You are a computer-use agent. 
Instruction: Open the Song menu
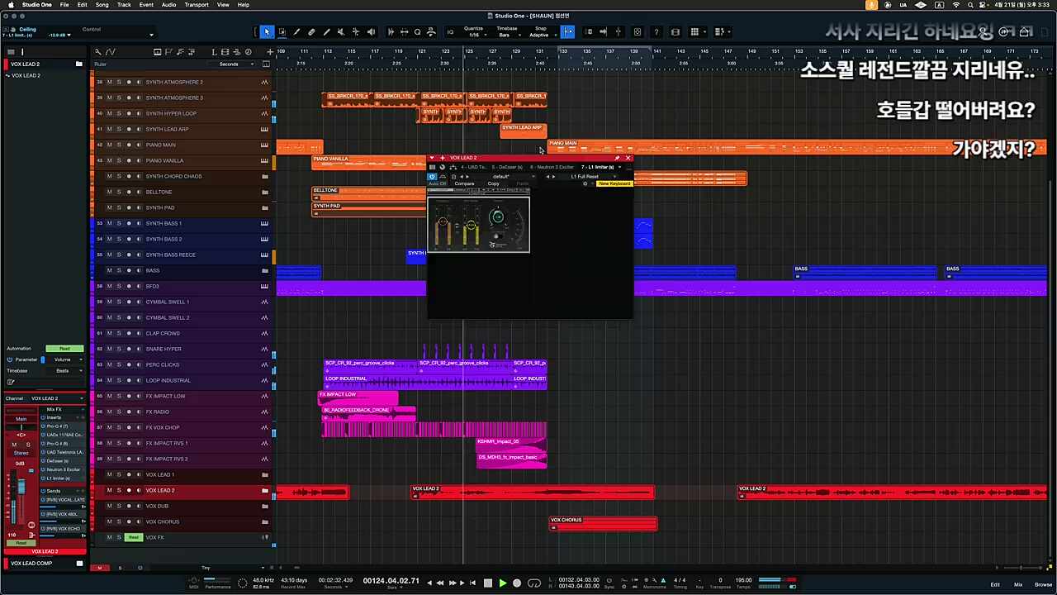102,5
